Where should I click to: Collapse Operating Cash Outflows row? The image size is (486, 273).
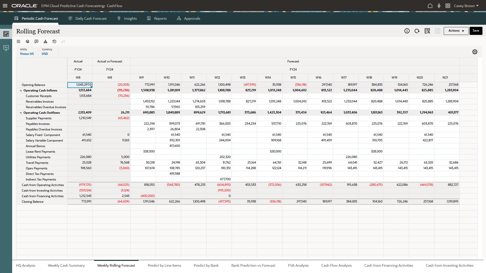pos(21,113)
